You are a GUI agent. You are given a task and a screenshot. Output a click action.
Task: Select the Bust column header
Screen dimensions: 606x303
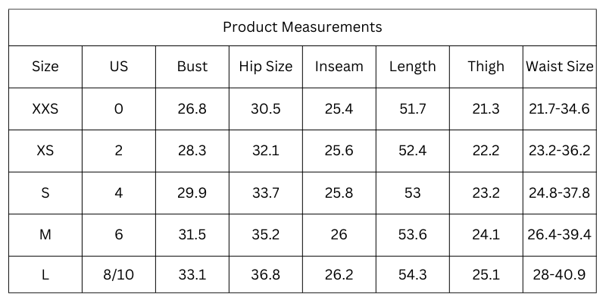192,67
